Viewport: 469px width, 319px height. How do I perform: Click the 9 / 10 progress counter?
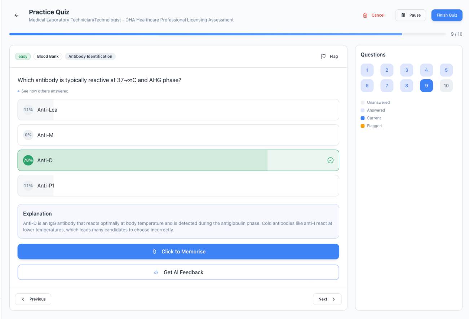click(456, 34)
